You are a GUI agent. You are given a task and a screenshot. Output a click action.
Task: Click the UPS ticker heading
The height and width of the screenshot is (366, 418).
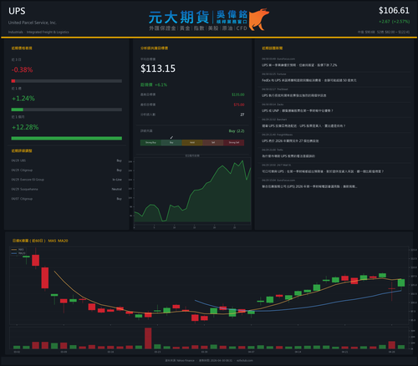(x=17, y=11)
